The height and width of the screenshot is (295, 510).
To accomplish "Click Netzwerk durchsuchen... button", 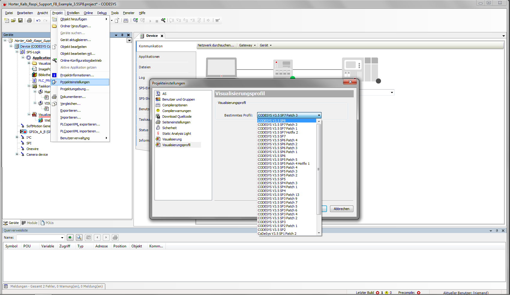I will [x=216, y=46].
